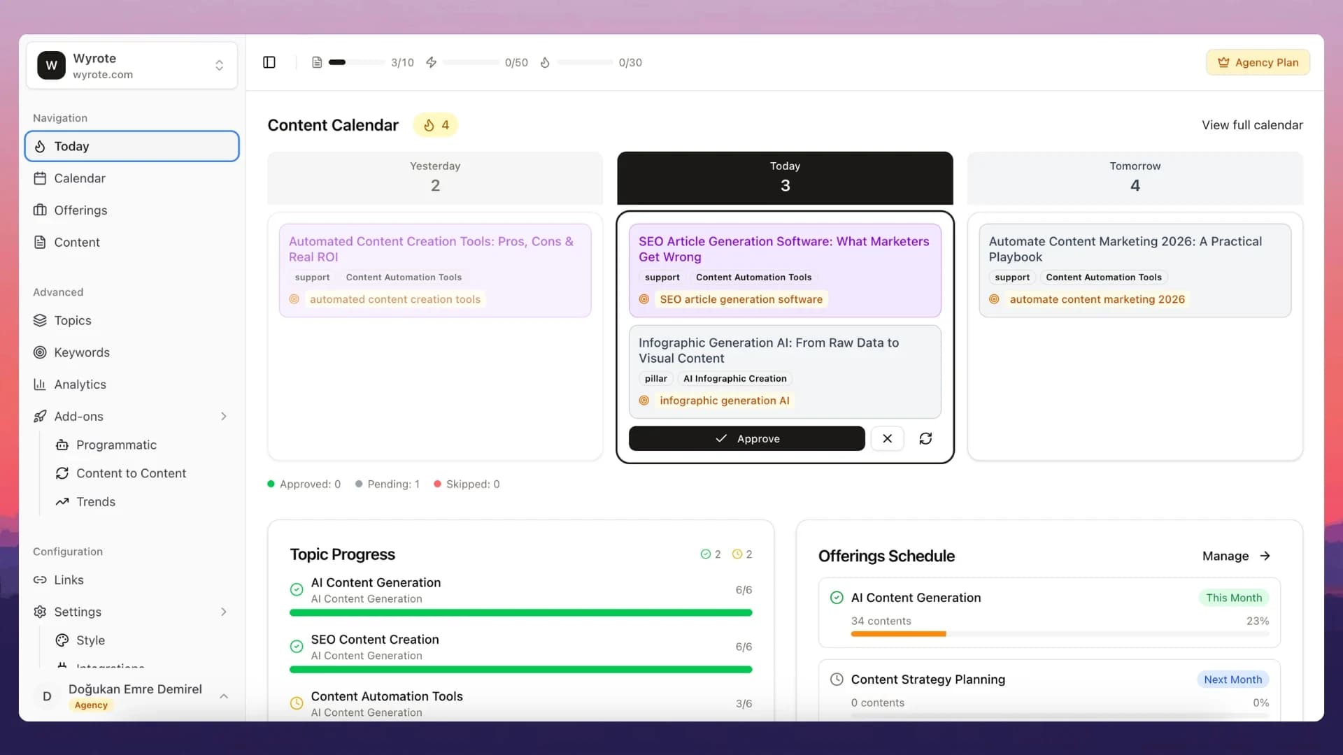
Task: Expand the Add-ons section chevron
Action: pos(224,416)
